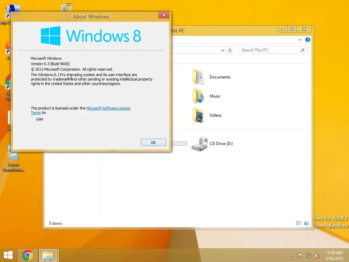The image size is (349, 262).
Task: Expand the address bar history dropdown
Action: click(223, 50)
